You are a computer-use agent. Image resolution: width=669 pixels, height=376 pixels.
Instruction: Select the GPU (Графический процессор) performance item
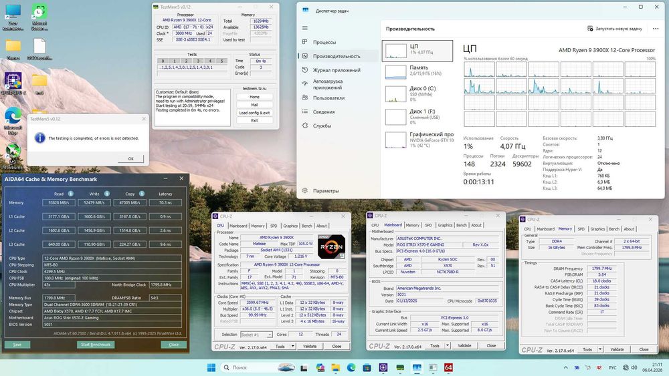(x=417, y=140)
